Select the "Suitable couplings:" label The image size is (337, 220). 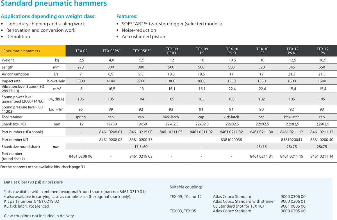pyautogui.click(x=186, y=187)
